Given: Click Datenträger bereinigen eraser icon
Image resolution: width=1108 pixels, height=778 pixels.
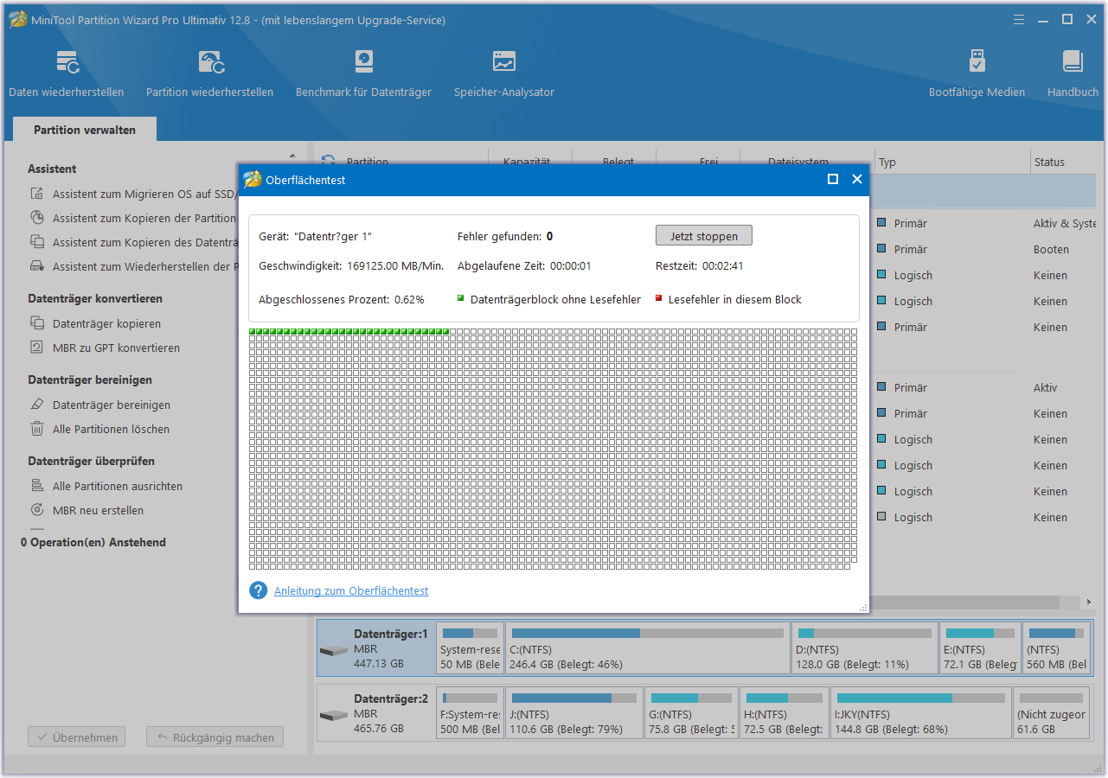Looking at the screenshot, I should point(37,405).
